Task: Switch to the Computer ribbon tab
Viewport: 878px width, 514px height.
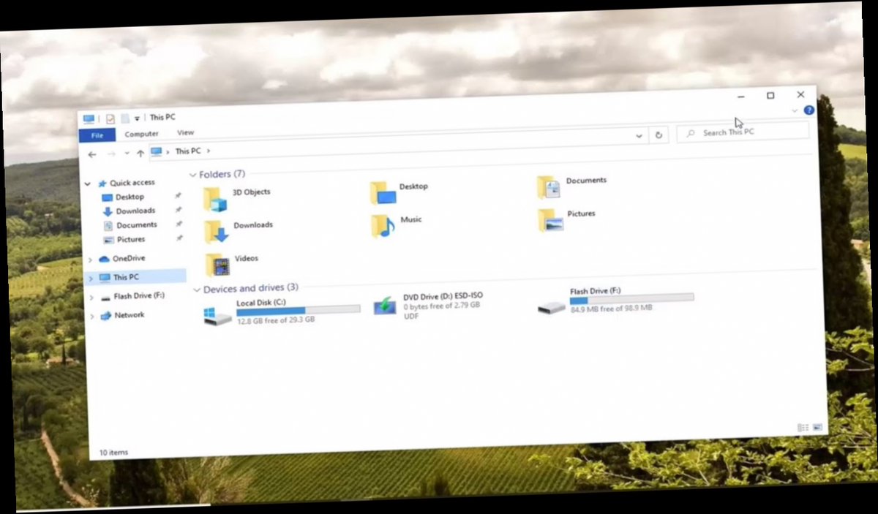Action: [141, 133]
